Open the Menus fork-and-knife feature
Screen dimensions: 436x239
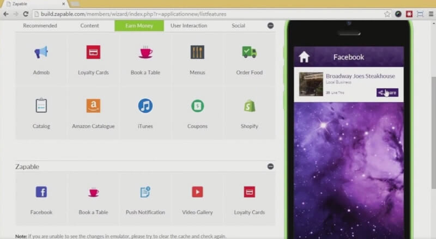tap(197, 52)
